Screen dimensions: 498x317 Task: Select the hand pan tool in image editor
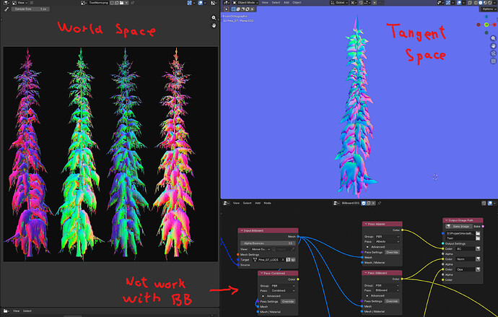(214, 25)
